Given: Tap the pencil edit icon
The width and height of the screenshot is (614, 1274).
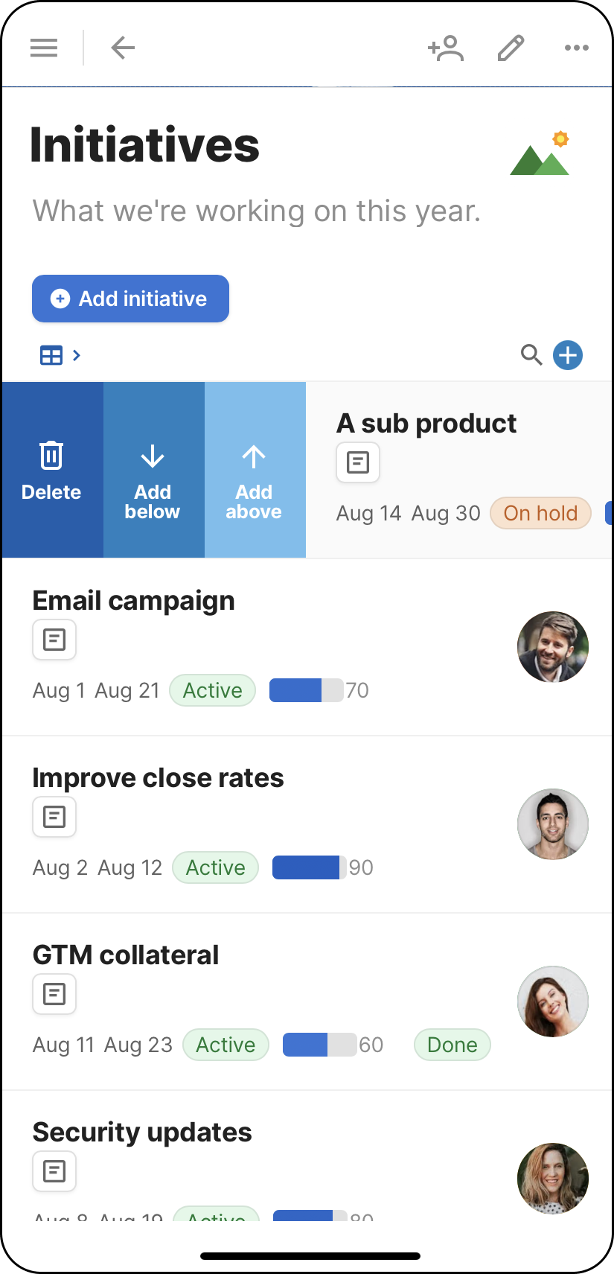Looking at the screenshot, I should (511, 47).
